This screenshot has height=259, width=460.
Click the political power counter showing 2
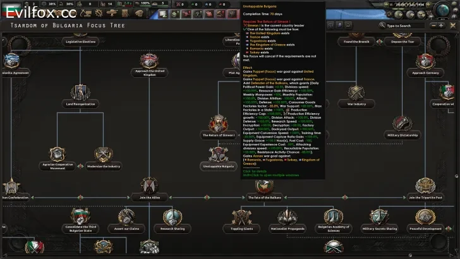[x=30, y=4]
